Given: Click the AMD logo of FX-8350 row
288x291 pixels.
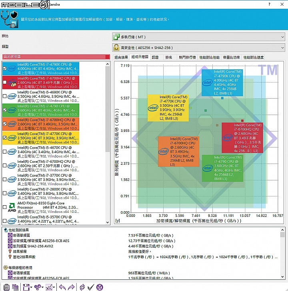Looking at the screenshot, I should 12,207.
